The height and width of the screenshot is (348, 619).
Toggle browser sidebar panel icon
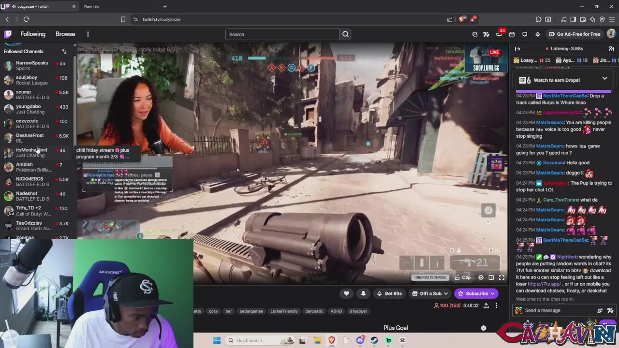(x=573, y=19)
